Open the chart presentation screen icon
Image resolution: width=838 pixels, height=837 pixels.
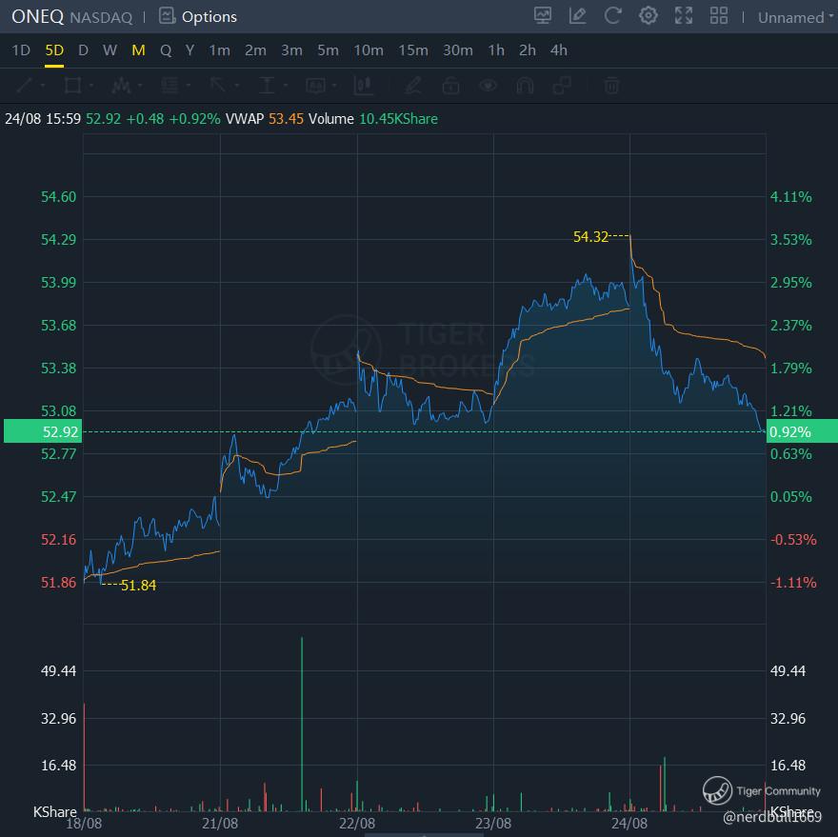point(543,15)
